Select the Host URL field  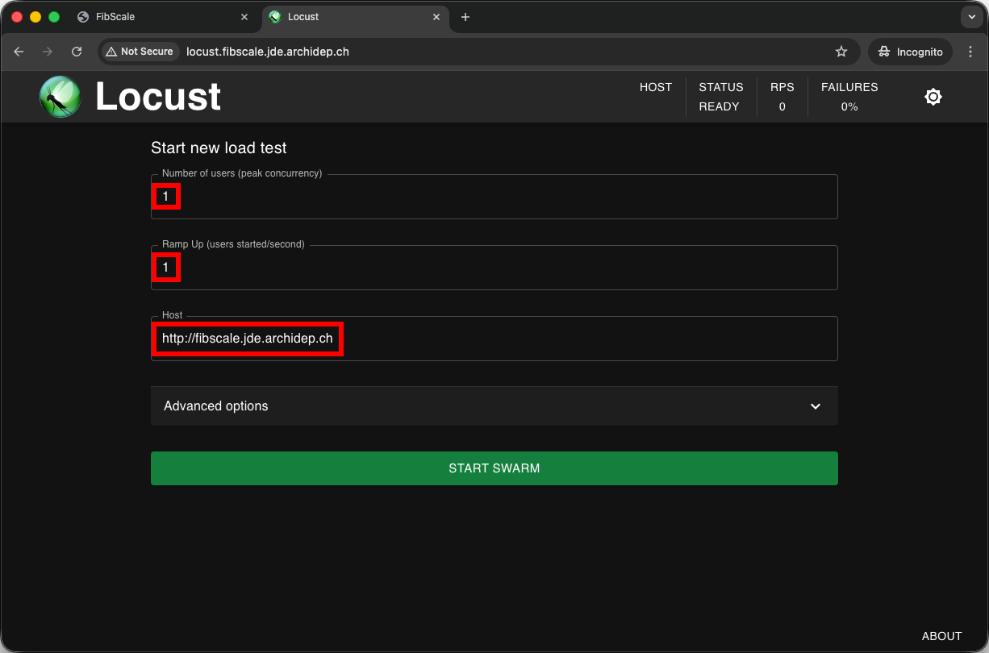click(x=494, y=339)
